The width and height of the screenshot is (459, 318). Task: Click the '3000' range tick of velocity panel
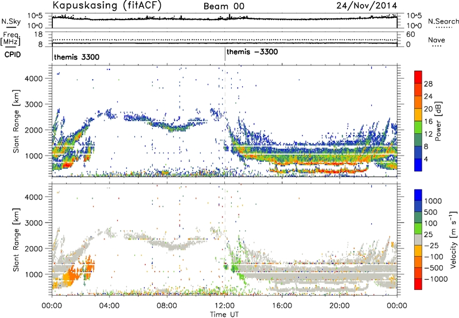coord(33,223)
